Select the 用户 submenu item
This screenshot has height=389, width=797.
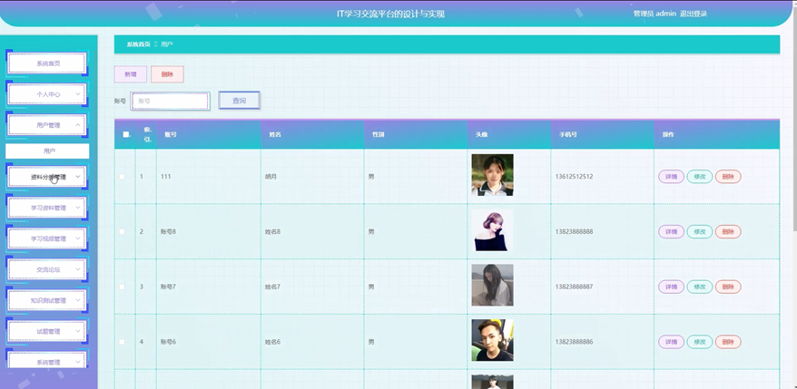click(x=47, y=151)
